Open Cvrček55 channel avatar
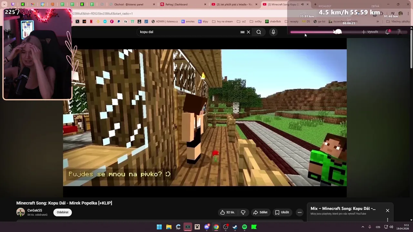This screenshot has width=413, height=232. (21, 212)
